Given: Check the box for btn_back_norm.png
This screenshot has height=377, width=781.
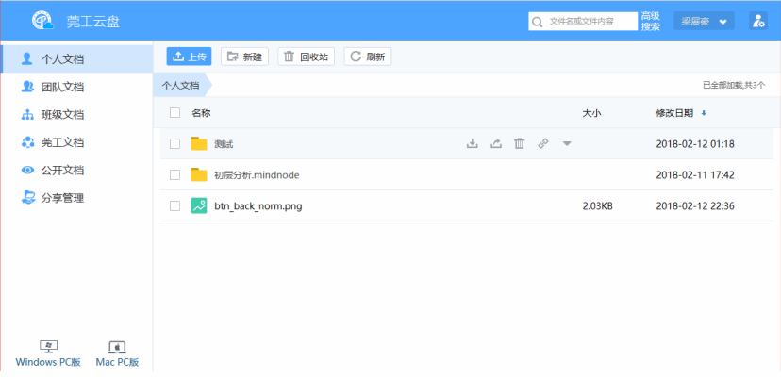Looking at the screenshot, I should click(x=174, y=205).
